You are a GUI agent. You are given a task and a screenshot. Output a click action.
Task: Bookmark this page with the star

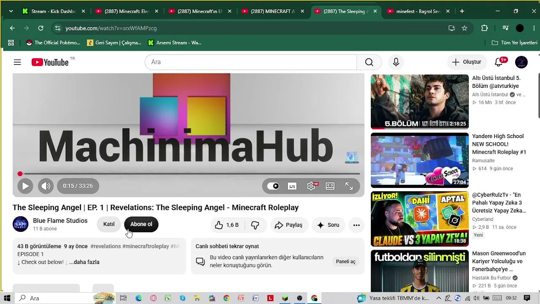[x=464, y=28]
